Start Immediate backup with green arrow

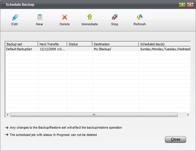point(89,17)
